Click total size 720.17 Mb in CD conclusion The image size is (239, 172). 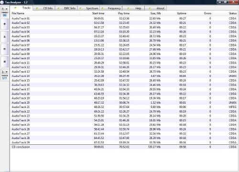(x=154, y=147)
